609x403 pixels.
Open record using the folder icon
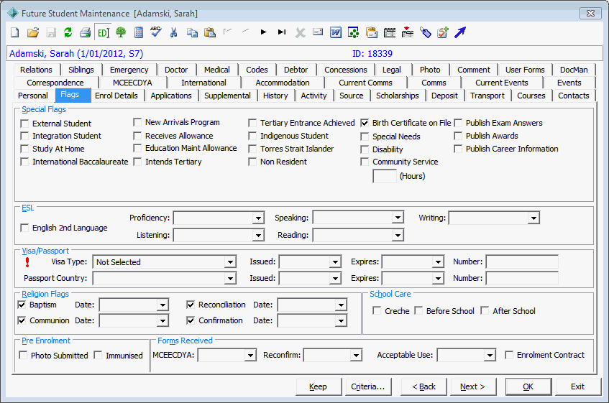point(33,32)
